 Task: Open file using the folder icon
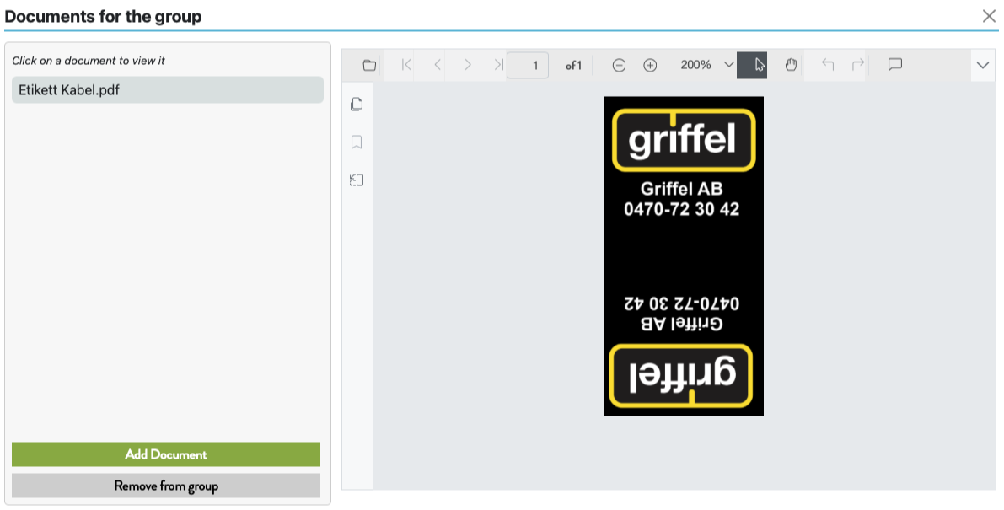click(369, 65)
